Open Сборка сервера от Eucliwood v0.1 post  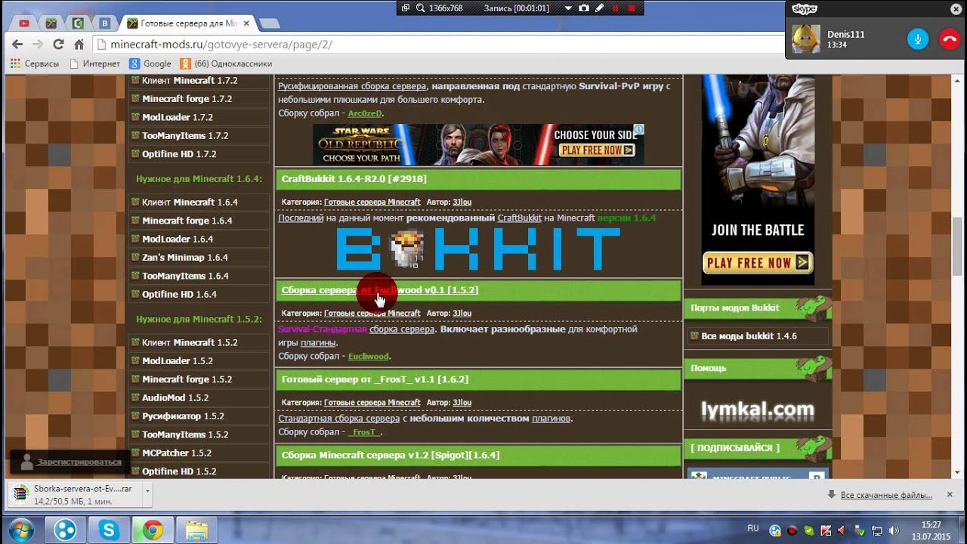pyautogui.click(x=379, y=290)
